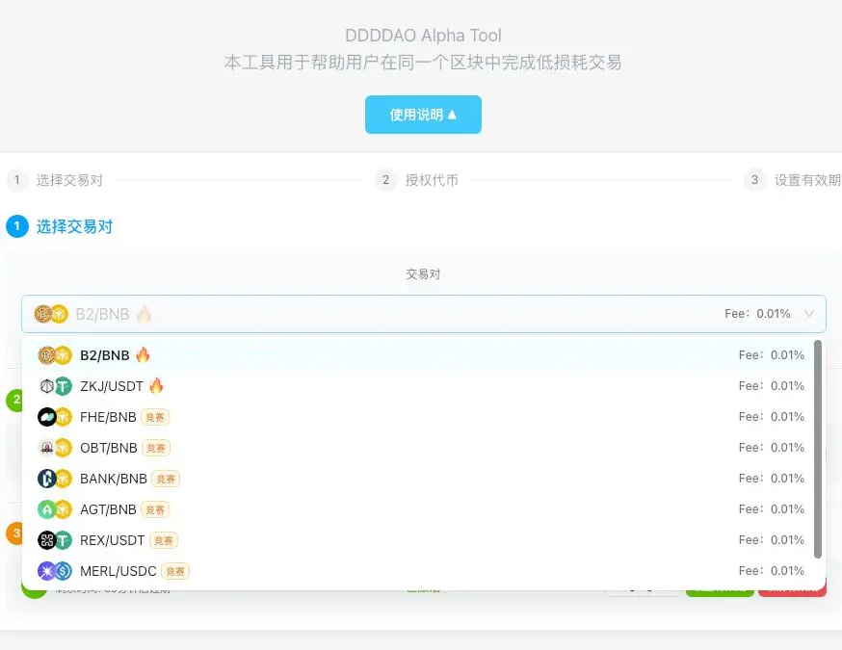Viewport: 842px width, 650px height.
Task: Click the 竞赛 tag beside REX/USDT
Action: [164, 540]
